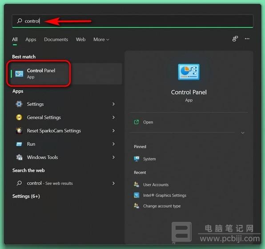Expand more actions chevron below Open
Screen dimensions: 265x249
pyautogui.click(x=243, y=133)
